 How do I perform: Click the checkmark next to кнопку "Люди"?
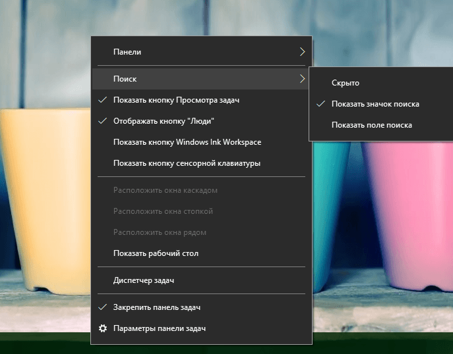(x=103, y=121)
